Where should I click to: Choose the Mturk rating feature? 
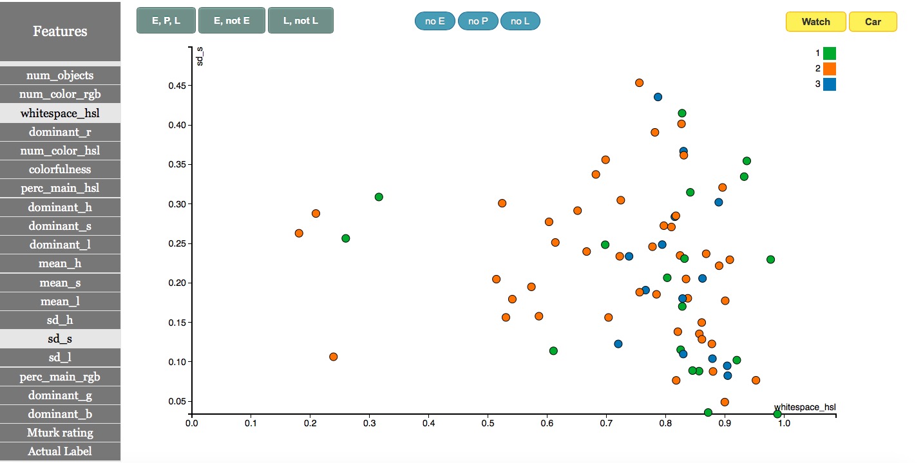[60, 433]
